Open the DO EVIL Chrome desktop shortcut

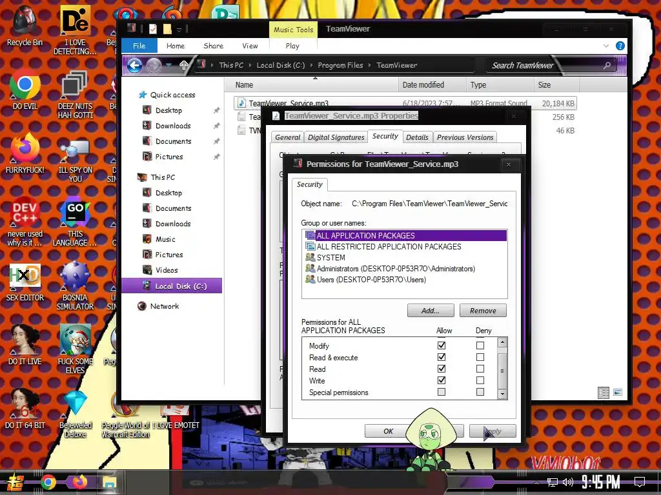pyautogui.click(x=25, y=90)
